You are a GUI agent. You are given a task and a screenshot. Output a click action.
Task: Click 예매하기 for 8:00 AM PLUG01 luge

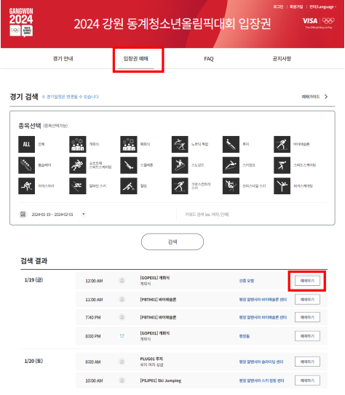[x=307, y=362]
